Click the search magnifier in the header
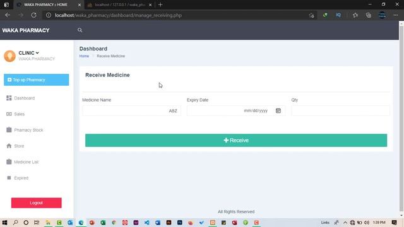 tap(80, 30)
